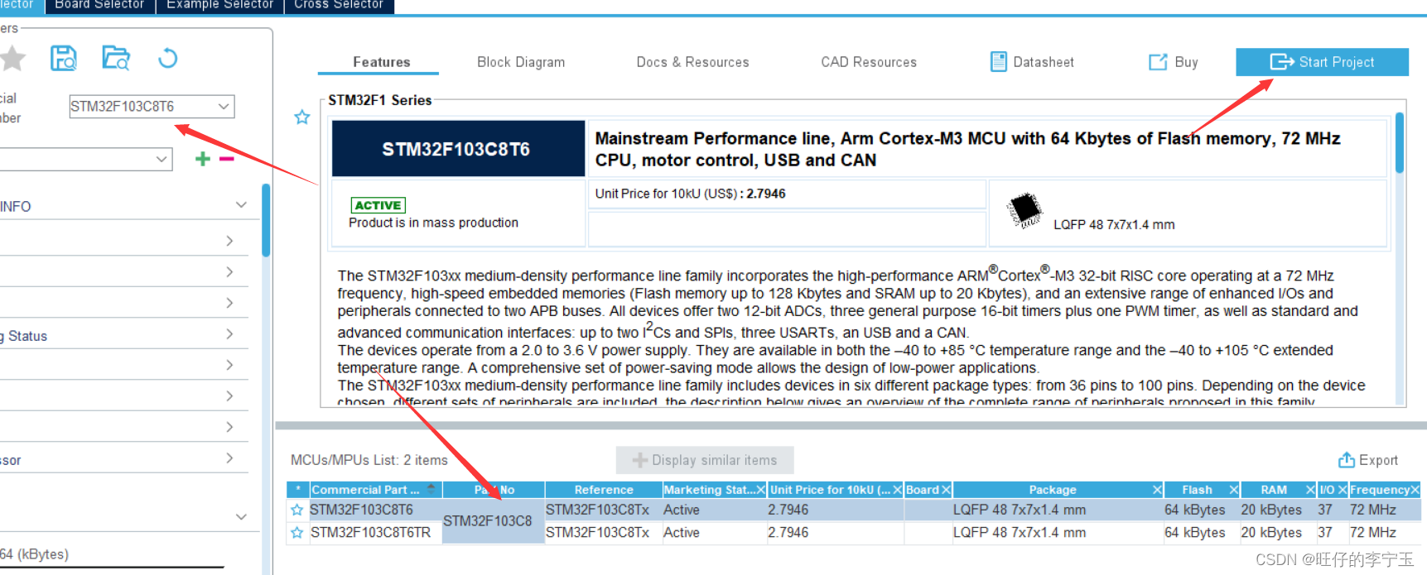The height and width of the screenshot is (575, 1427).
Task: Click the star column header in MCU list
Action: (298, 490)
